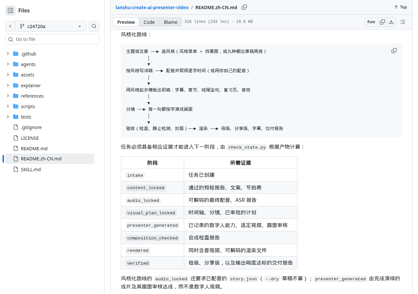Switch to the Blame tab

coord(170,22)
